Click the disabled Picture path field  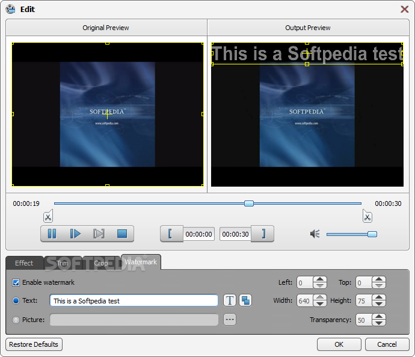tap(134, 320)
